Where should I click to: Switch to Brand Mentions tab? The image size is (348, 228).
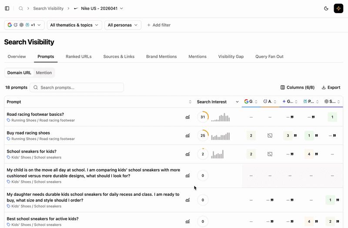coord(161,57)
